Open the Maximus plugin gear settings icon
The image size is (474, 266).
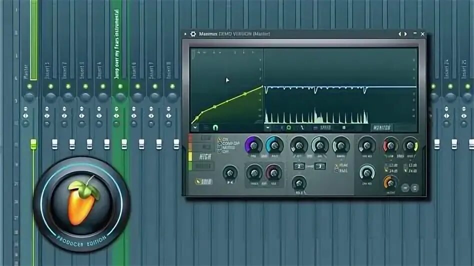(193, 34)
